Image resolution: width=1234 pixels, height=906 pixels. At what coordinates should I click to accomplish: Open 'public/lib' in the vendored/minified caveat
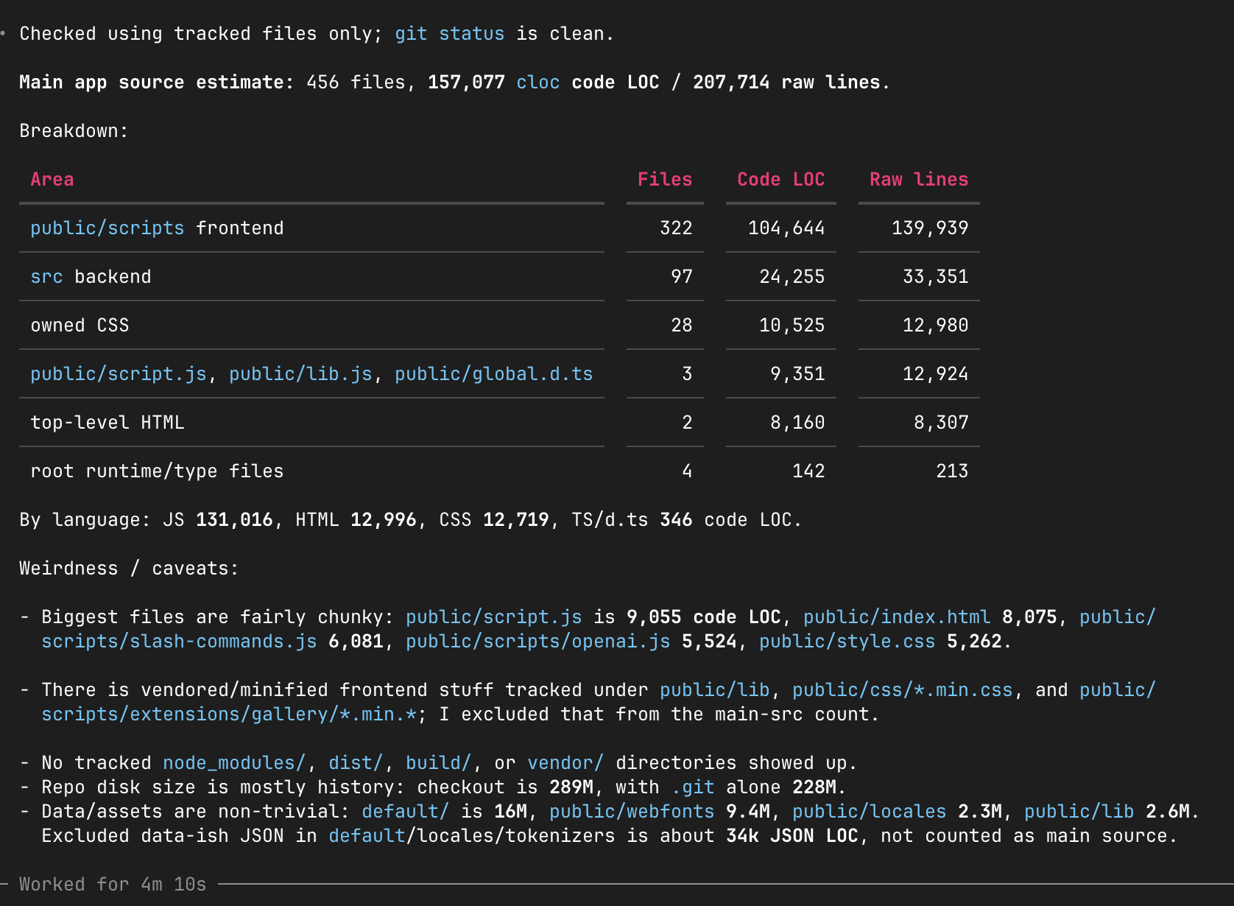click(x=715, y=690)
